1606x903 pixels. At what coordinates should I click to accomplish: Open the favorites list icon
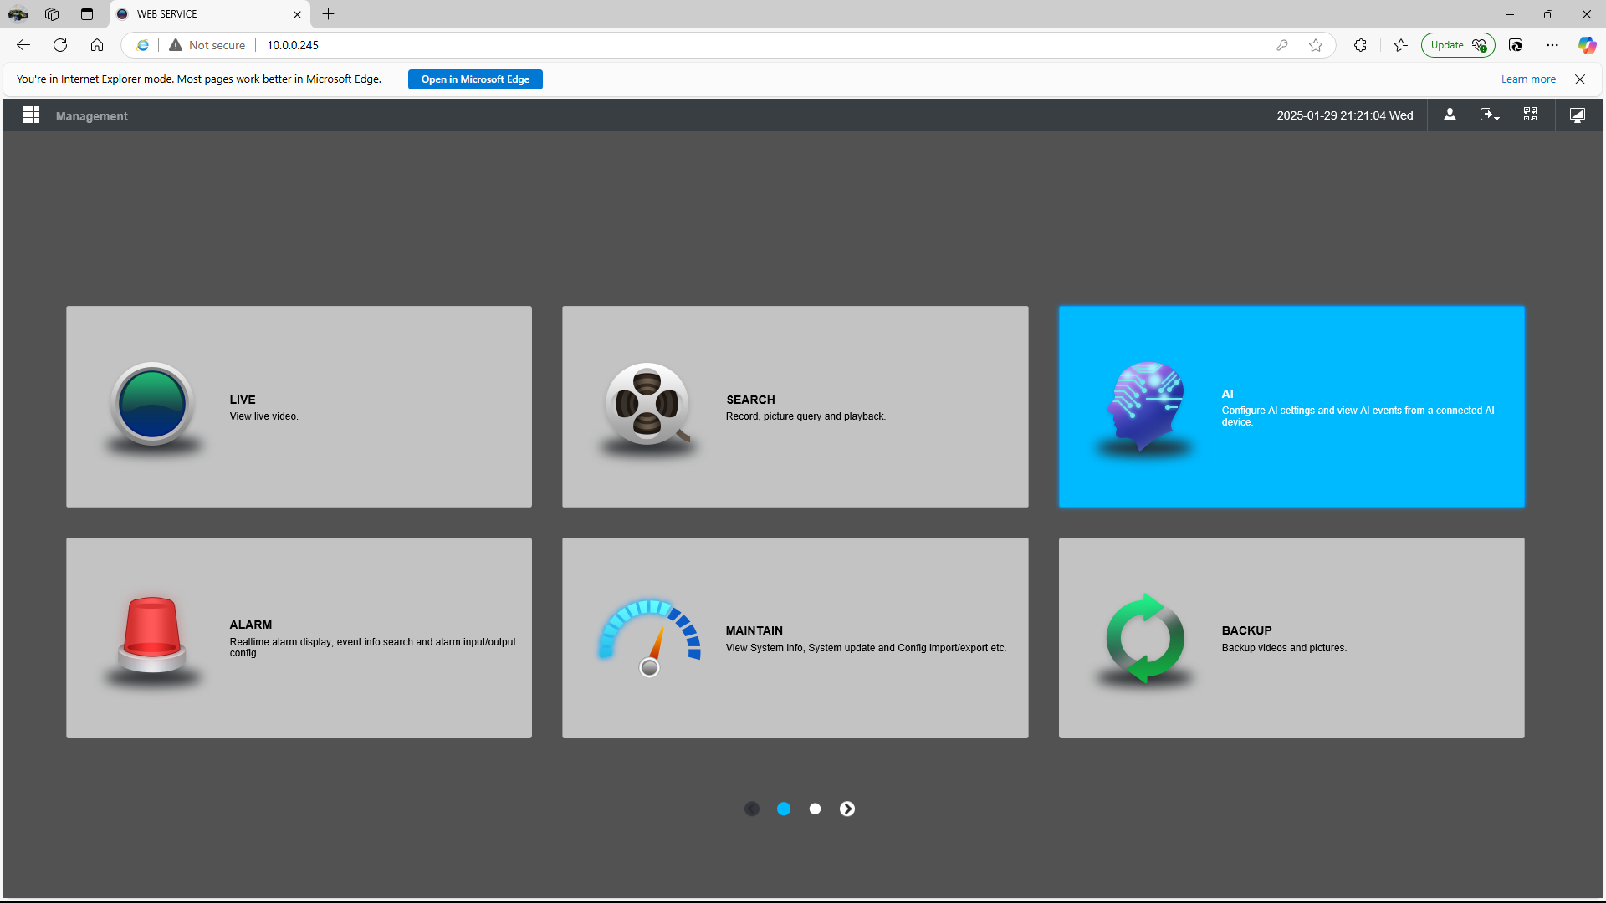(x=1401, y=45)
